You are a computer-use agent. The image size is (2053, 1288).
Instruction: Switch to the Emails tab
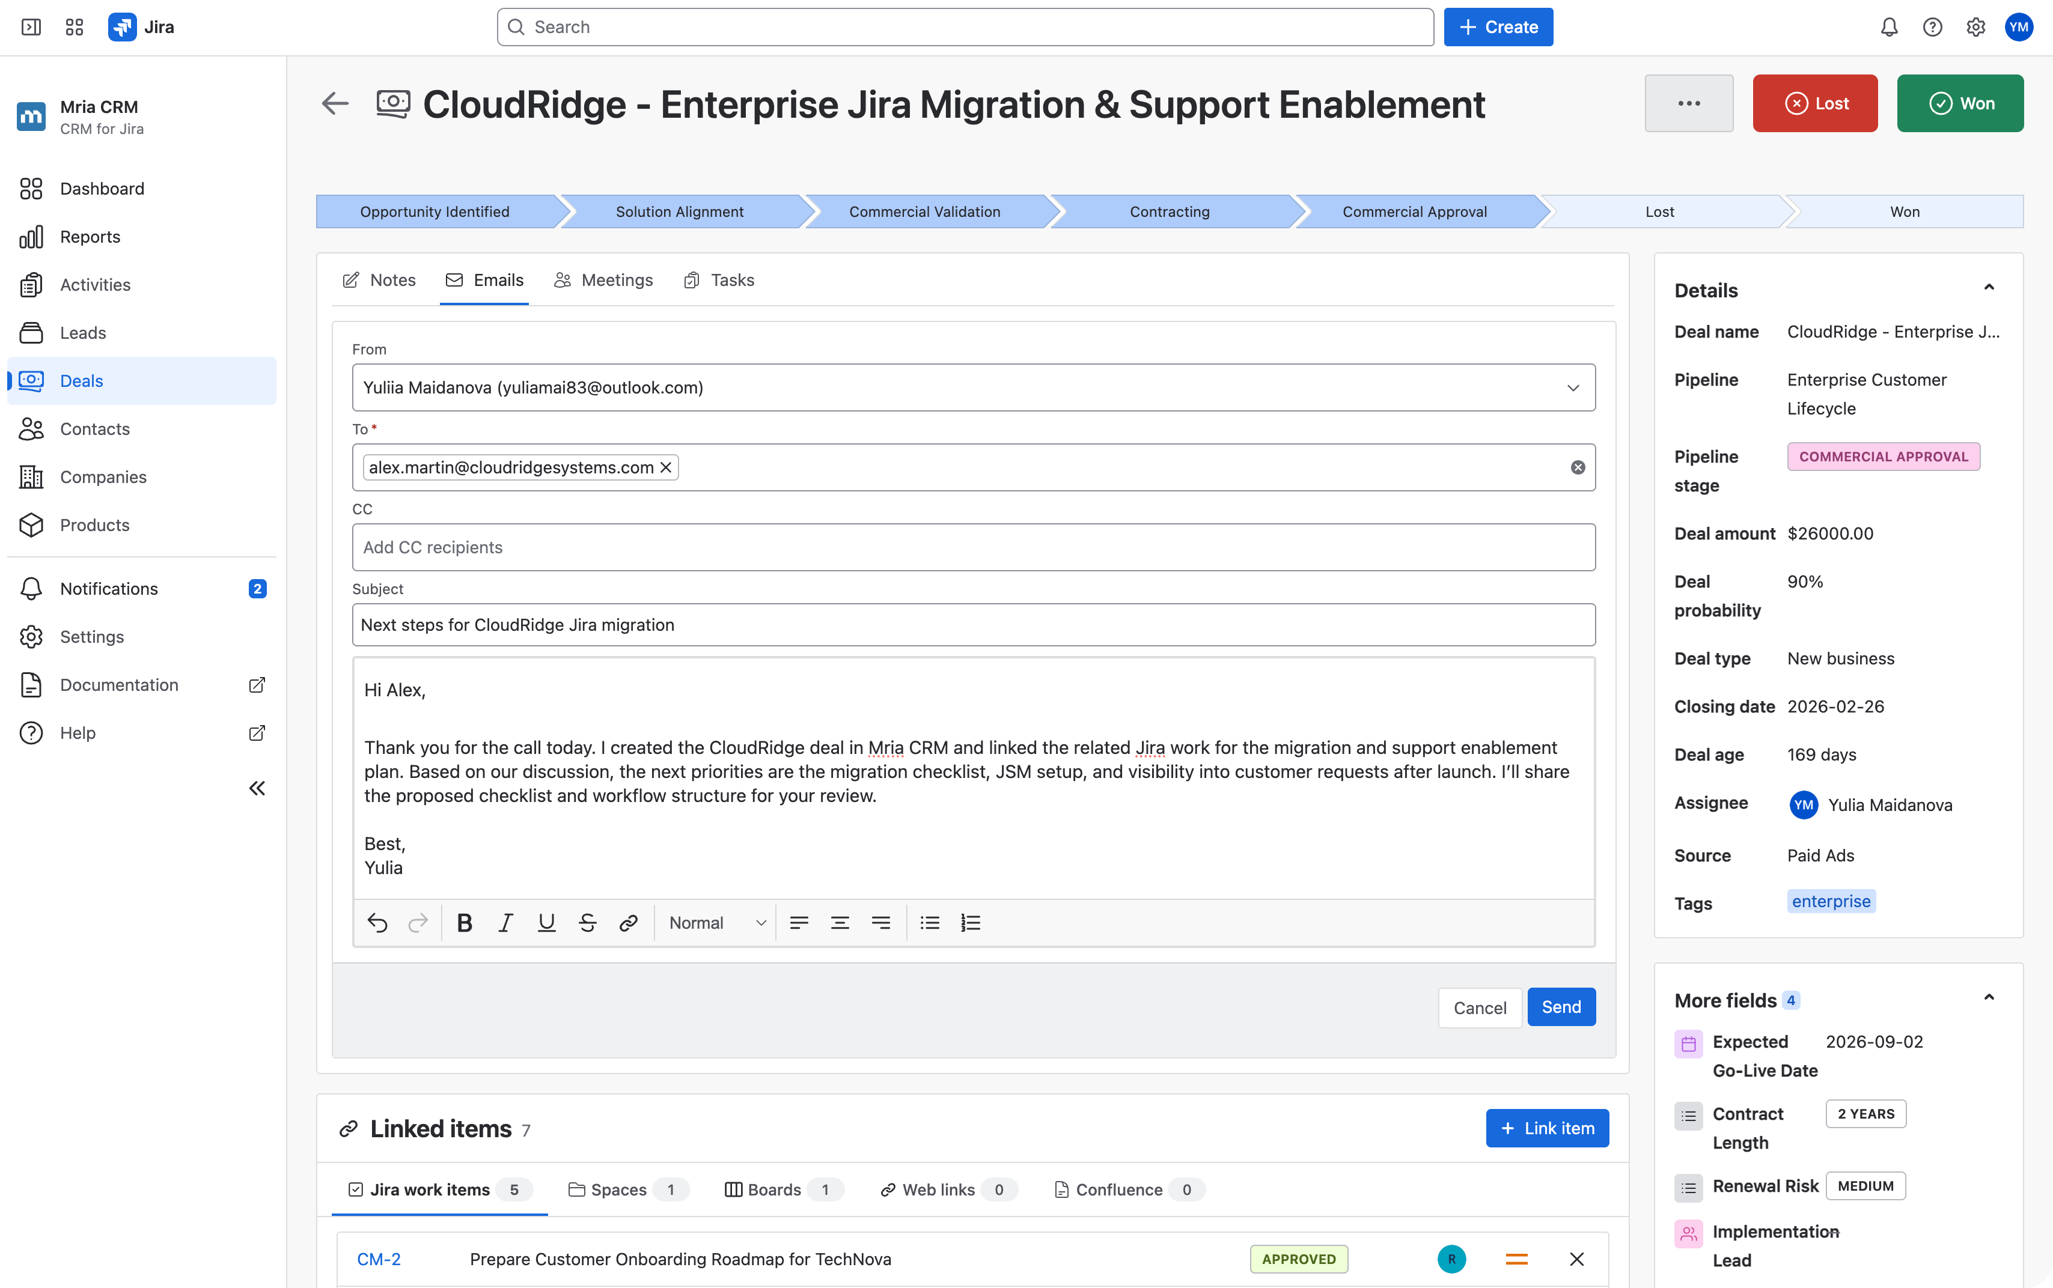(x=484, y=281)
